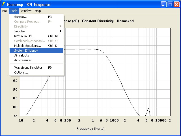Click the Hornresp - SPL Response title text
This screenshot has height=136, width=181.
pyautogui.click(x=29, y=5)
